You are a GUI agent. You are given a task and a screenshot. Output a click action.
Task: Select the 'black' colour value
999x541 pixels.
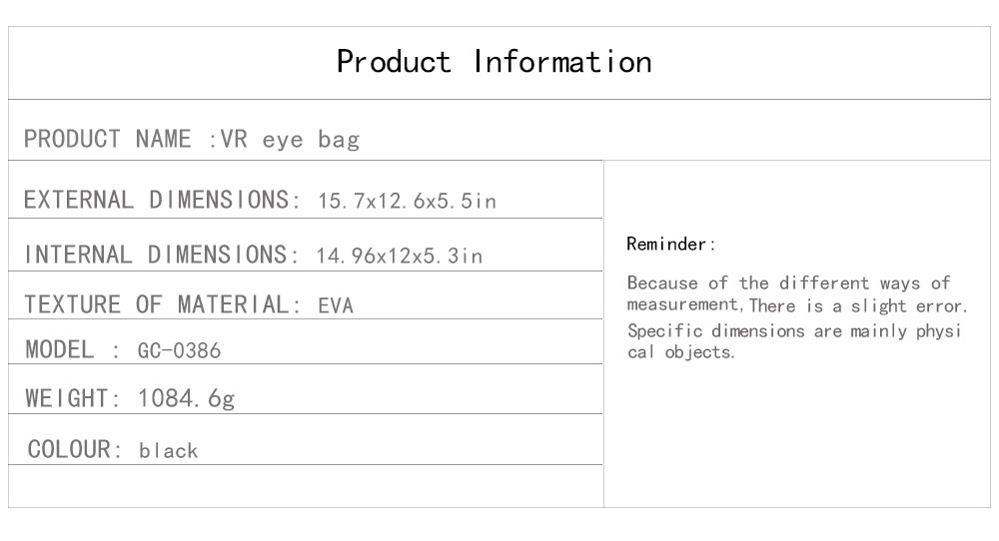pos(169,451)
